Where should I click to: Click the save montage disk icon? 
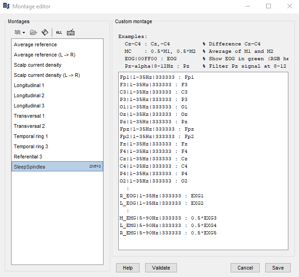(45, 32)
